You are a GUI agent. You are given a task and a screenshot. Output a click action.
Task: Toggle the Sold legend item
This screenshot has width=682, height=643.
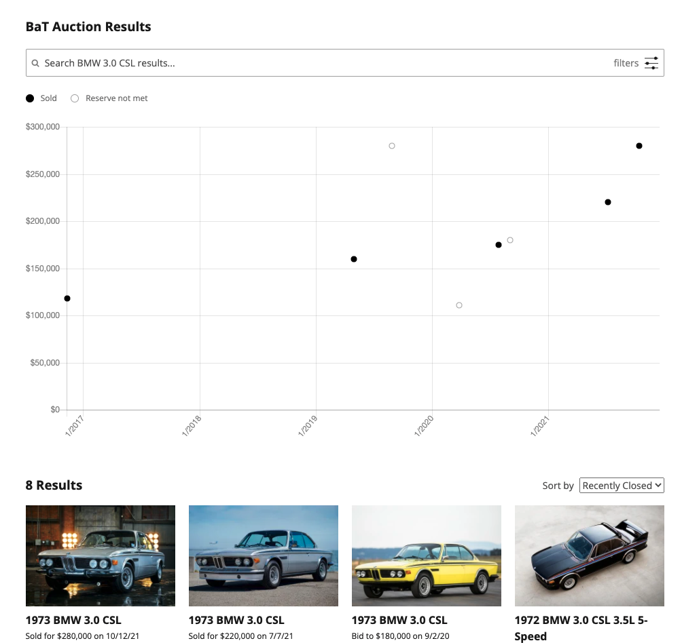click(41, 98)
